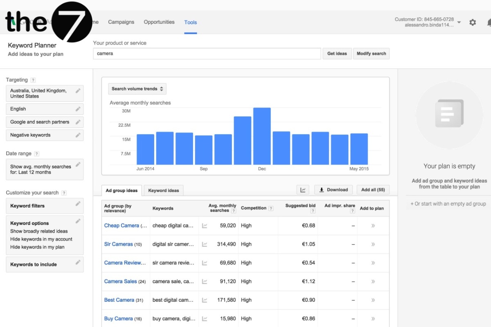Edit the Australia, United Kingdom, United States targeting
This screenshot has width=491, height=327.
click(78, 91)
